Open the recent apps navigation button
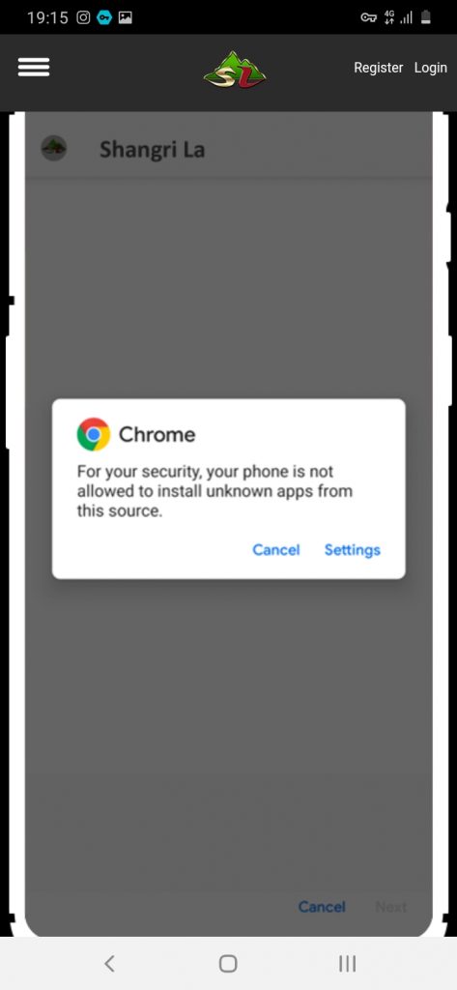 (347, 964)
